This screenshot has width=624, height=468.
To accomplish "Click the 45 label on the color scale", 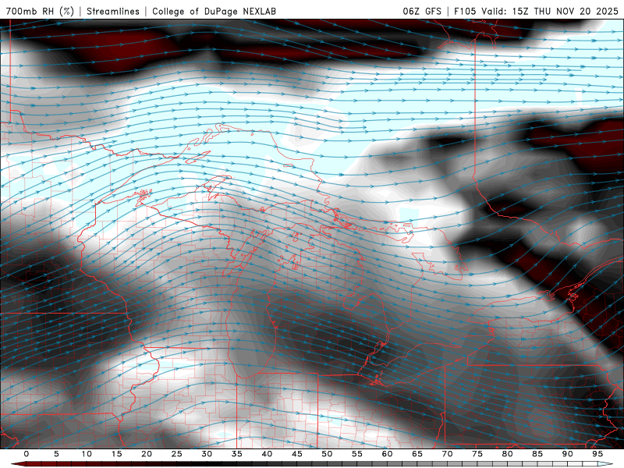I will coord(297,454).
